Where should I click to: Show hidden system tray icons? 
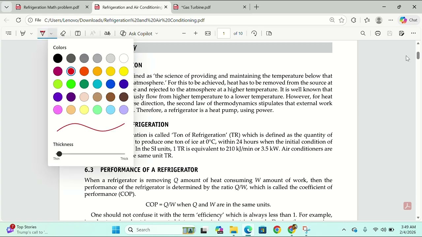coord(344,230)
